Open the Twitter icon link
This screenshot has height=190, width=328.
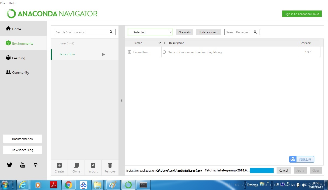[10, 165]
